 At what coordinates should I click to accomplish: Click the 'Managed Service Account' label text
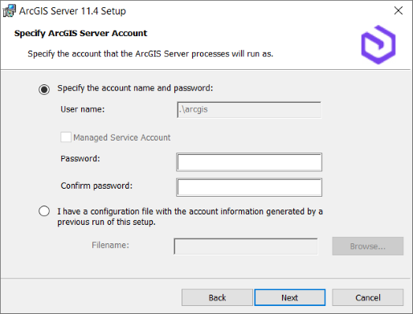click(122, 137)
